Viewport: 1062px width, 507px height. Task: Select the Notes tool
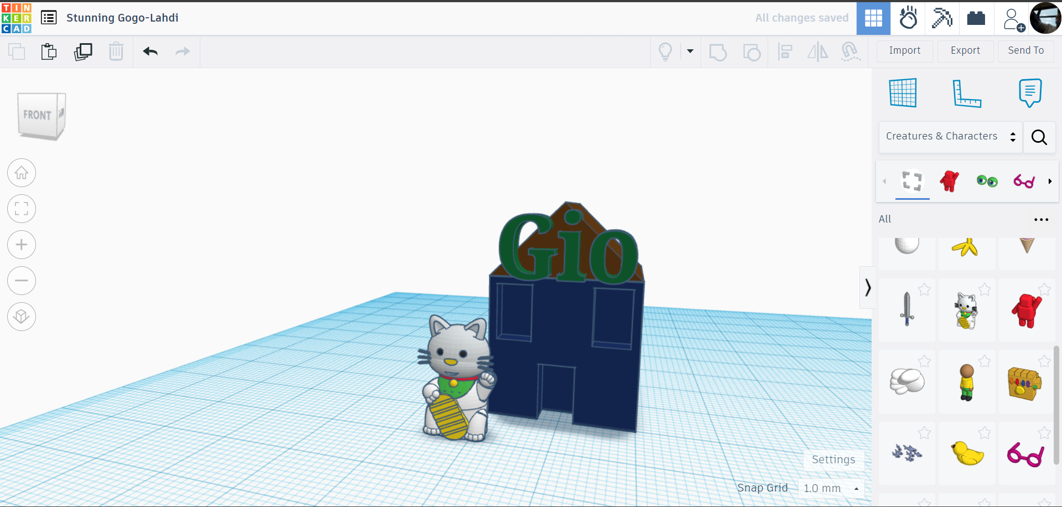click(1030, 92)
